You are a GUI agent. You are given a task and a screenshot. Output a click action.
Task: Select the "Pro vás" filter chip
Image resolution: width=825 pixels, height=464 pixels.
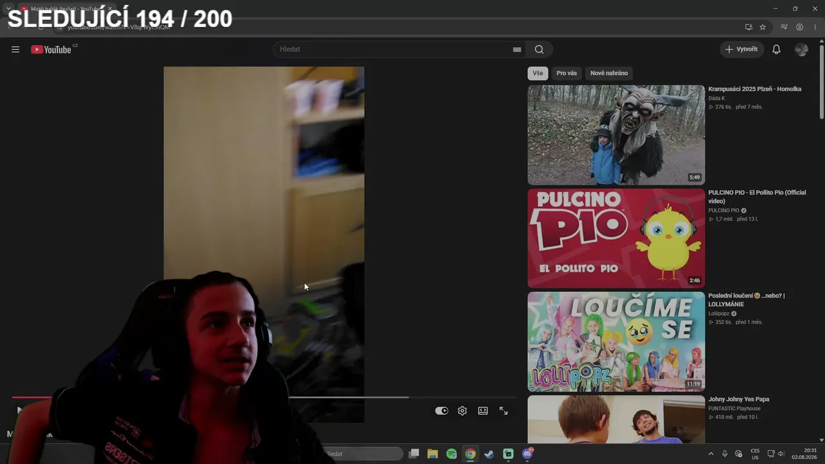pyautogui.click(x=567, y=73)
